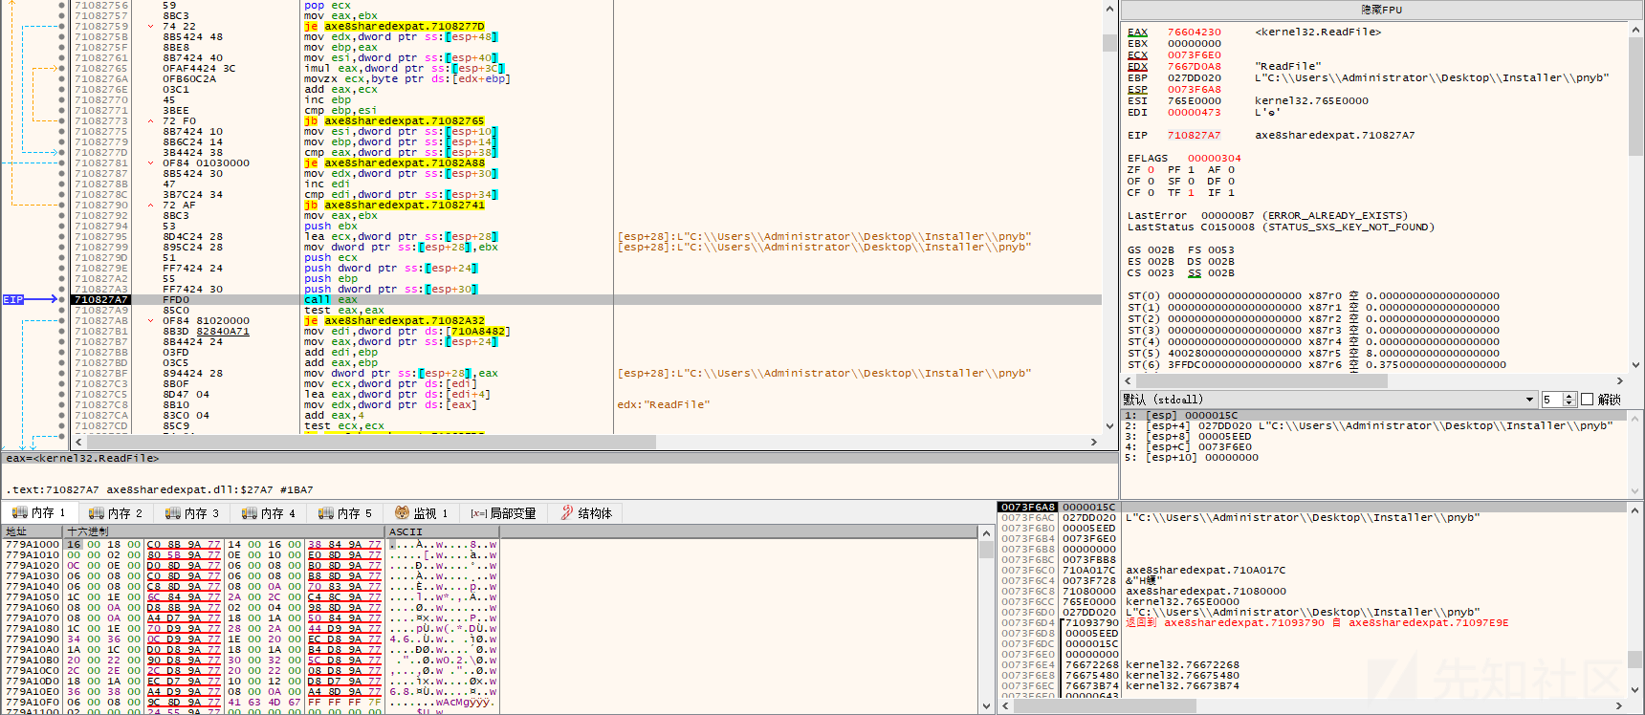Down arrow of stack panel scrollbar
1645x715 pixels.
(x=1636, y=692)
